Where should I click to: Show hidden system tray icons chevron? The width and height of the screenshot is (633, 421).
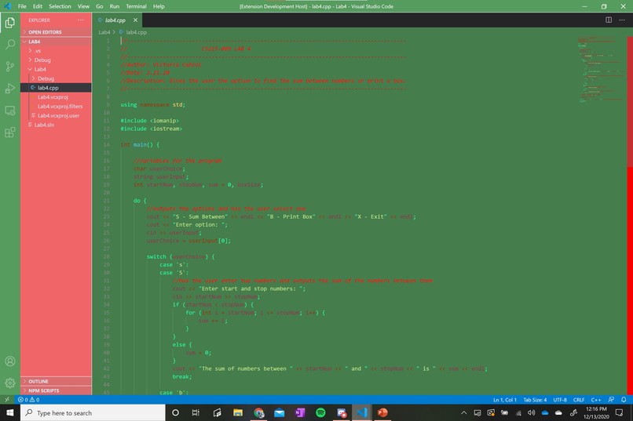[464, 412]
